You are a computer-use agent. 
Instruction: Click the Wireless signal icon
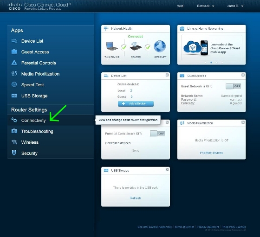(14, 142)
